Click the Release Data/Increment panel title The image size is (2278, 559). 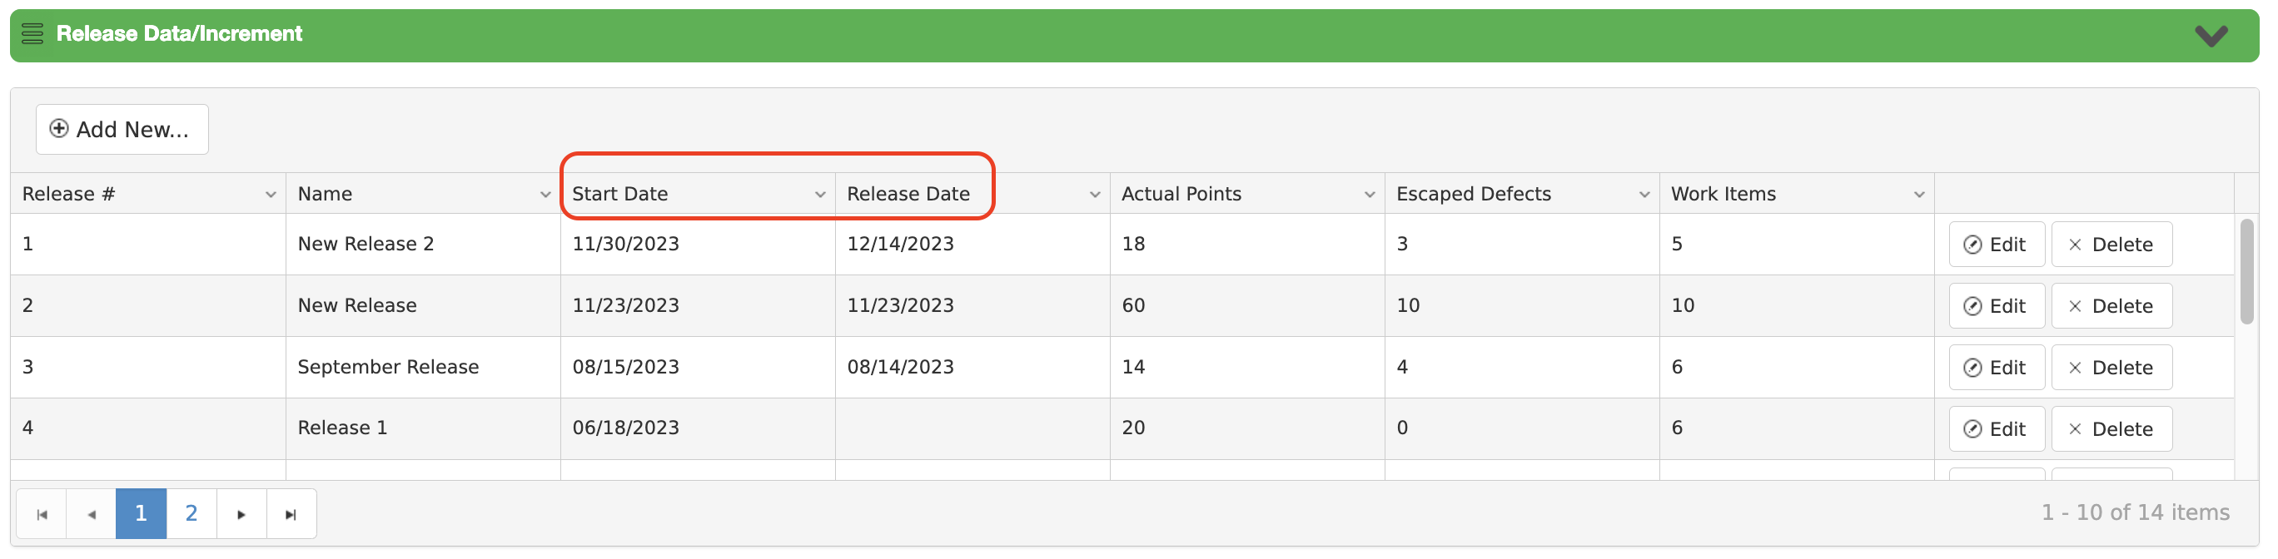click(180, 34)
